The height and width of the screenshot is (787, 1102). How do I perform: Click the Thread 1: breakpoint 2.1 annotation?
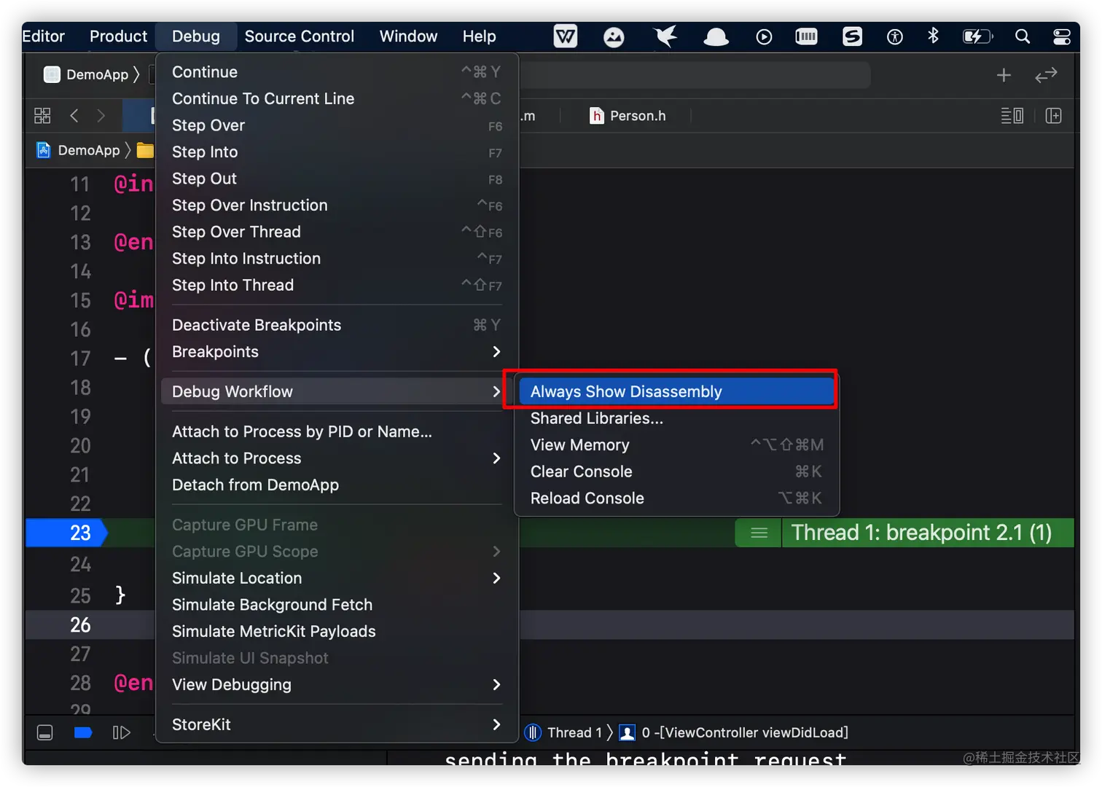921,533
